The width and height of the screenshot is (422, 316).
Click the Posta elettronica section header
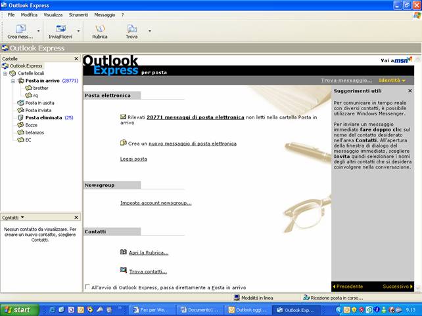coord(112,95)
